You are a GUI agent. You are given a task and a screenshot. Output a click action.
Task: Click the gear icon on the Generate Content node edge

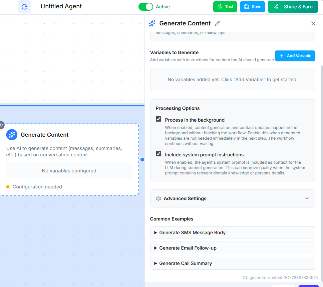click(1, 125)
